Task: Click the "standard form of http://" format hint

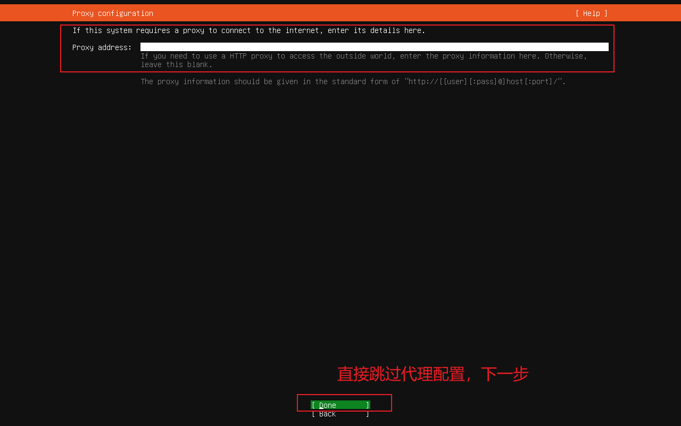Action: 353,81
